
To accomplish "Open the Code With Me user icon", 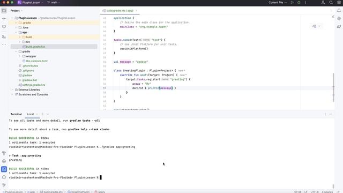I will [323, 2].
